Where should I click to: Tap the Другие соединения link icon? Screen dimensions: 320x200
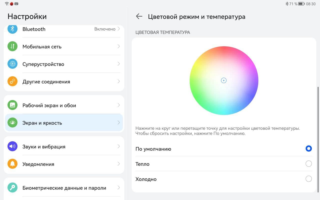12,81
